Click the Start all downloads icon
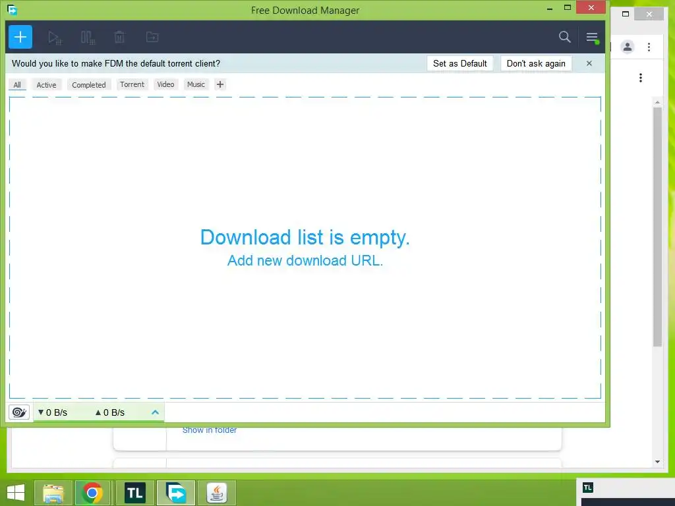Viewport: 675px width, 506px height. point(55,38)
